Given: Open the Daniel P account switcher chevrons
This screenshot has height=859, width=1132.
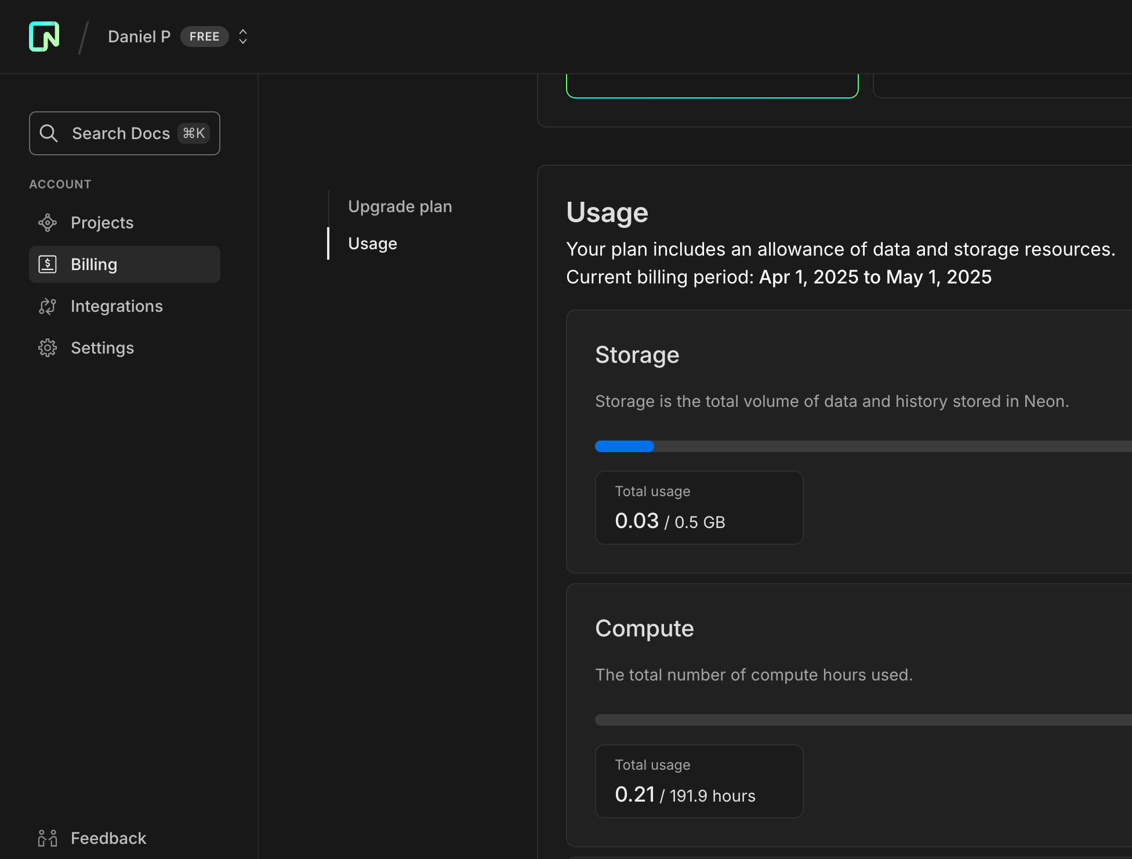Looking at the screenshot, I should (243, 37).
